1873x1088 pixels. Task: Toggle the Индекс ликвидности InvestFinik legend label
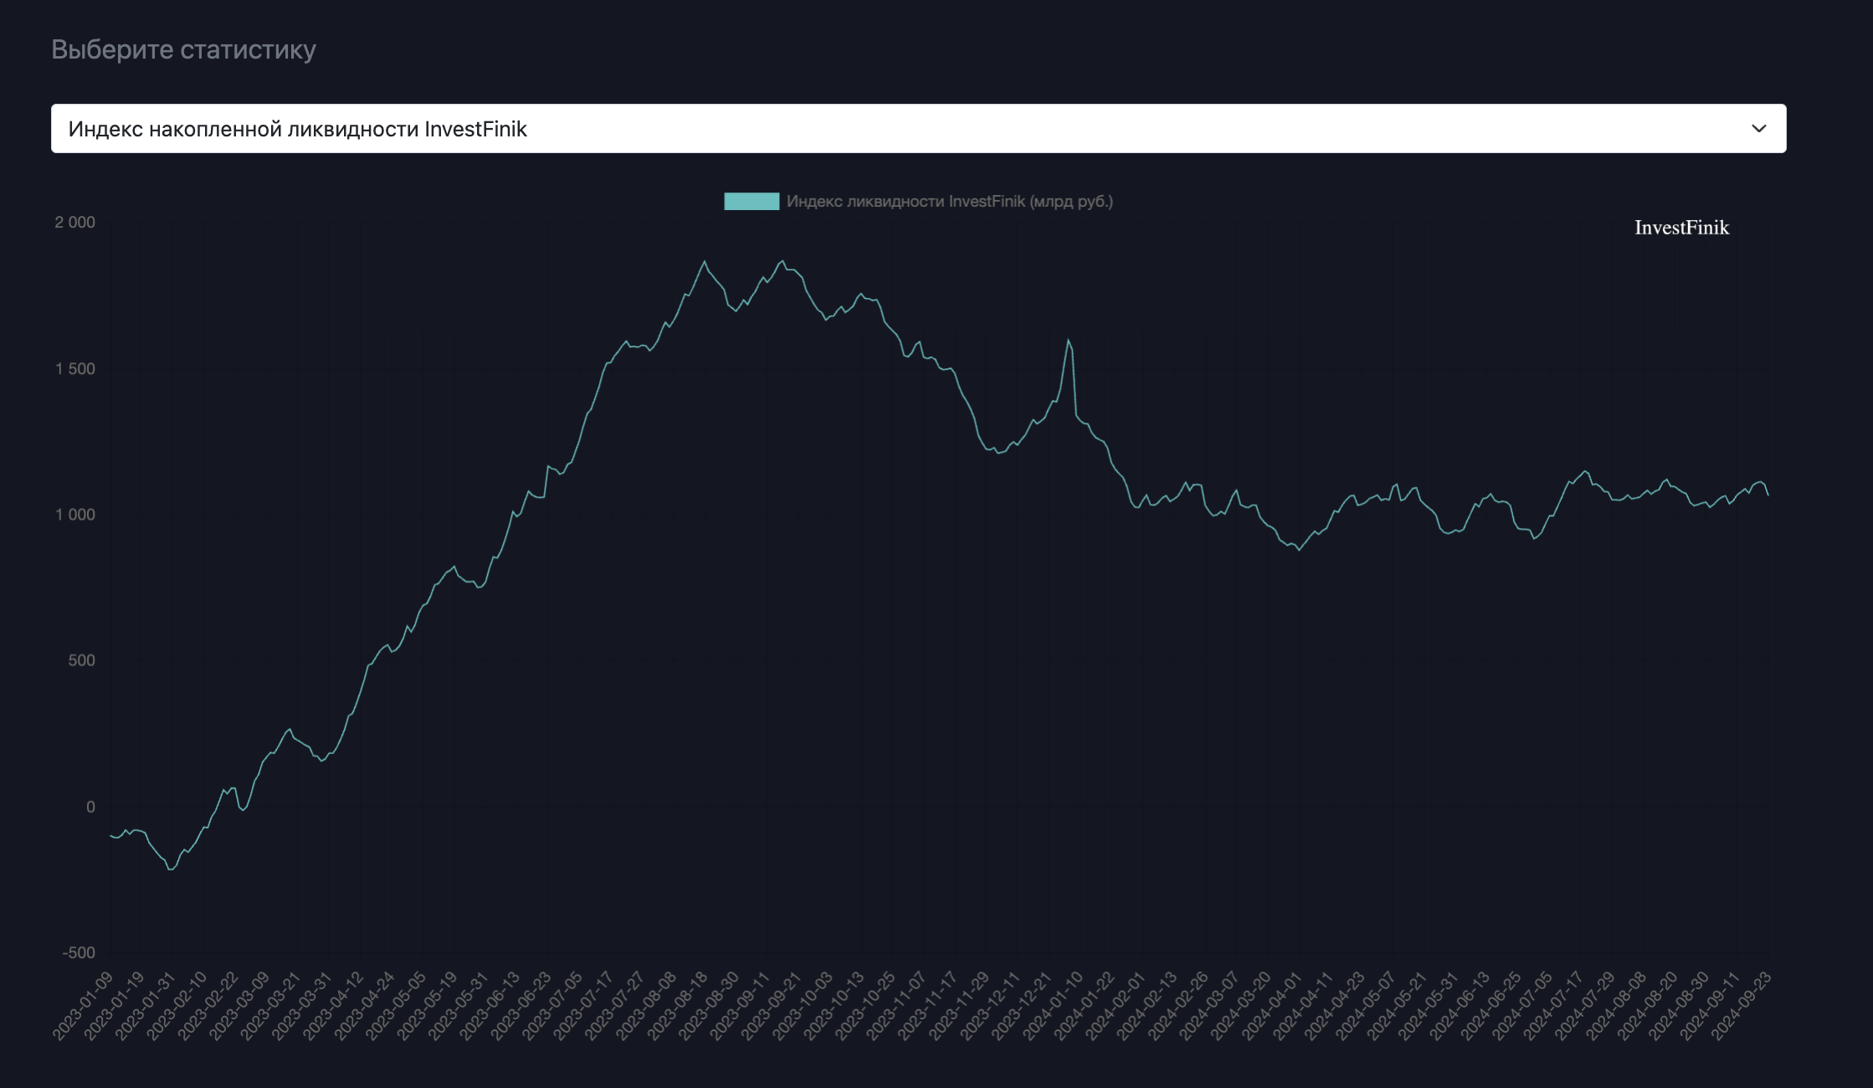click(x=949, y=202)
